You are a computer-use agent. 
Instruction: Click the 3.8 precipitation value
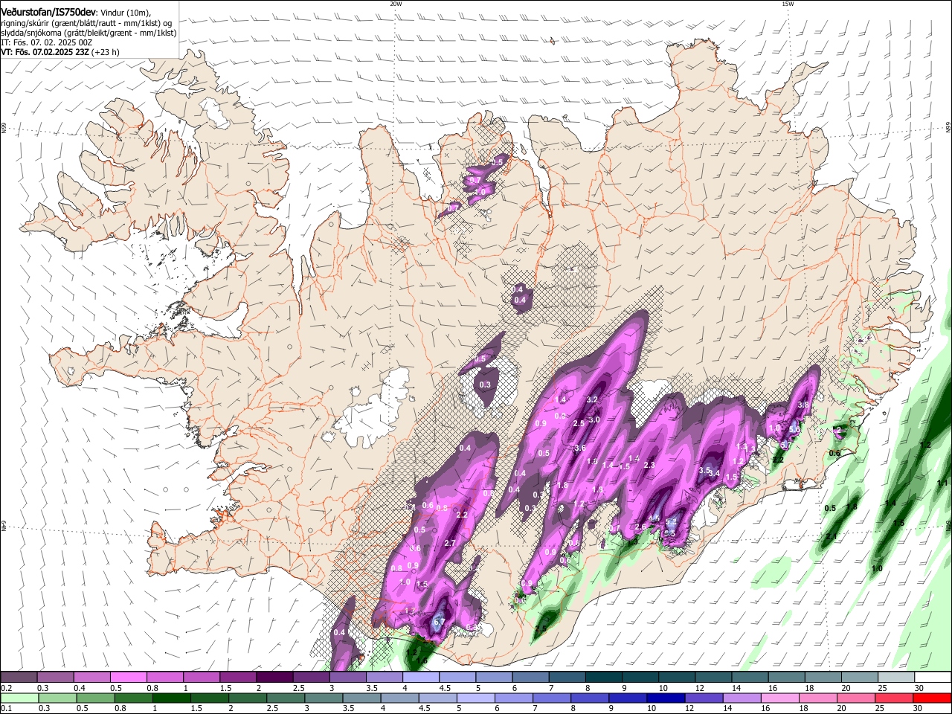pos(803,405)
